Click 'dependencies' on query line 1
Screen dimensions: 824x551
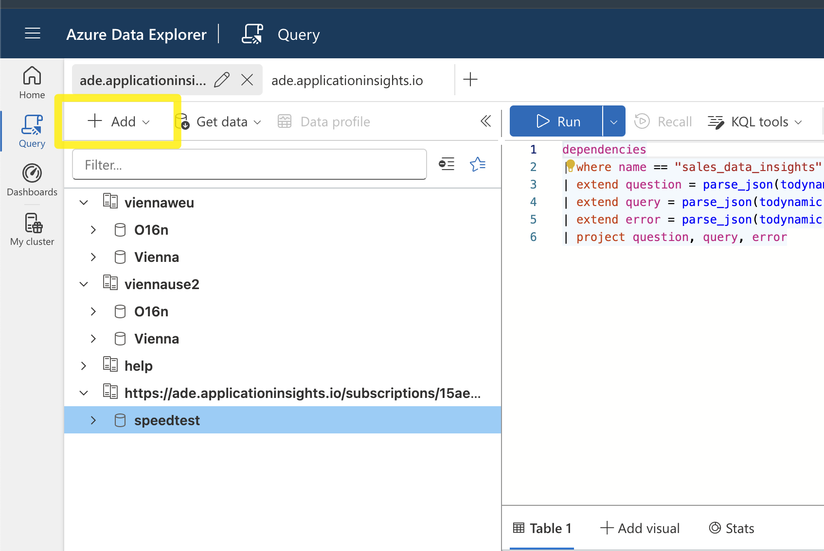604,149
